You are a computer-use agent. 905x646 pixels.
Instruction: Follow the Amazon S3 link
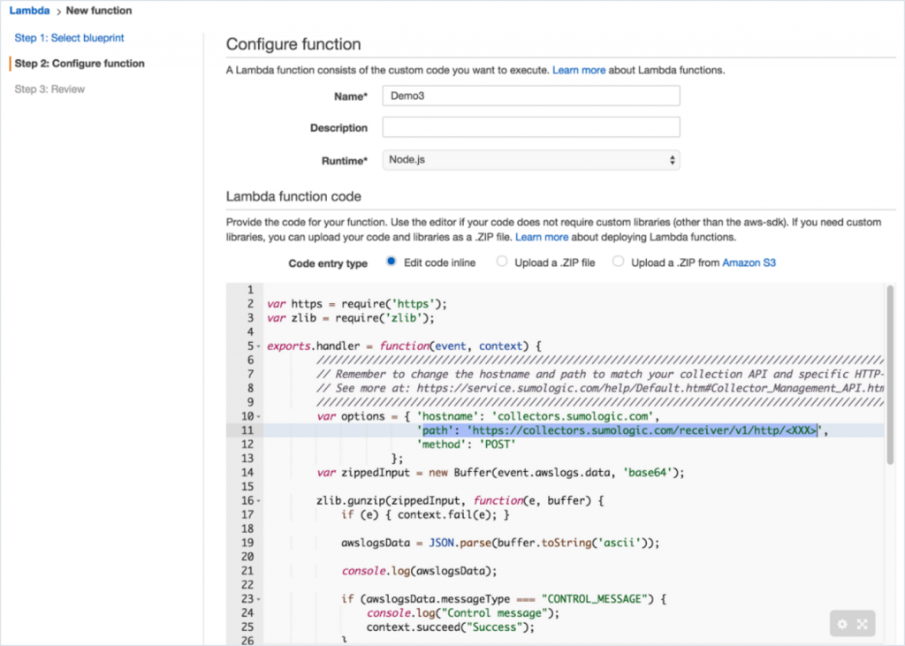[x=749, y=262]
